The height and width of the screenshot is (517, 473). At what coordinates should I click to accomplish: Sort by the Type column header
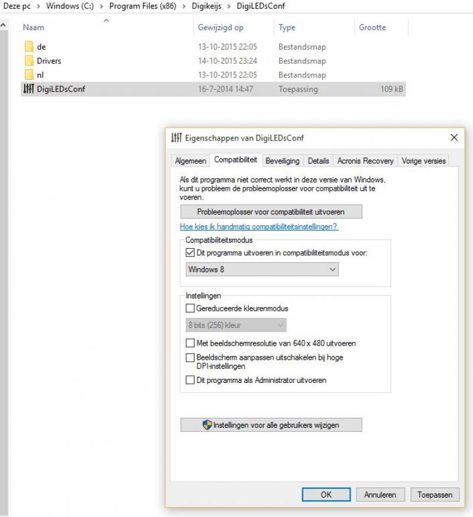pyautogui.click(x=314, y=27)
